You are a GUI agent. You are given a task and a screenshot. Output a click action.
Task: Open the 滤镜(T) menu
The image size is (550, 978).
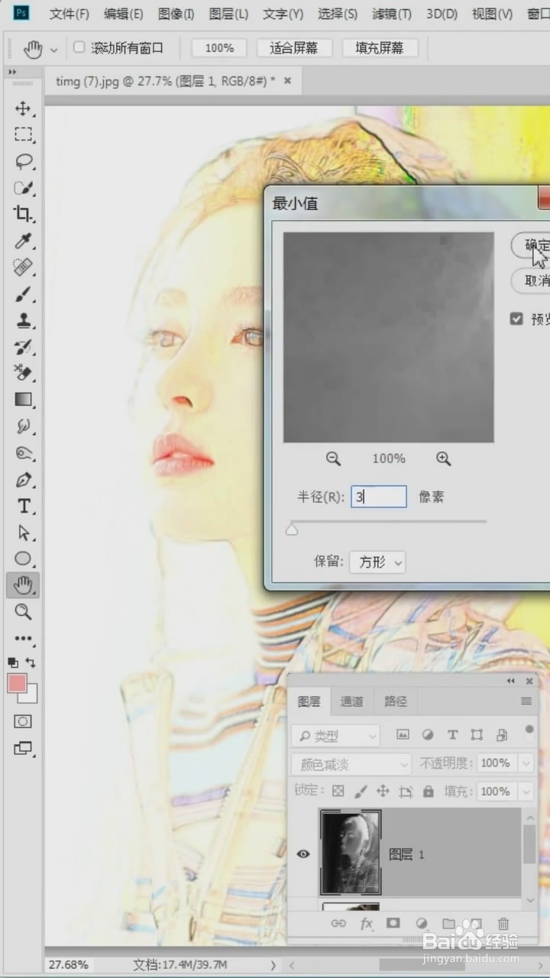(392, 14)
